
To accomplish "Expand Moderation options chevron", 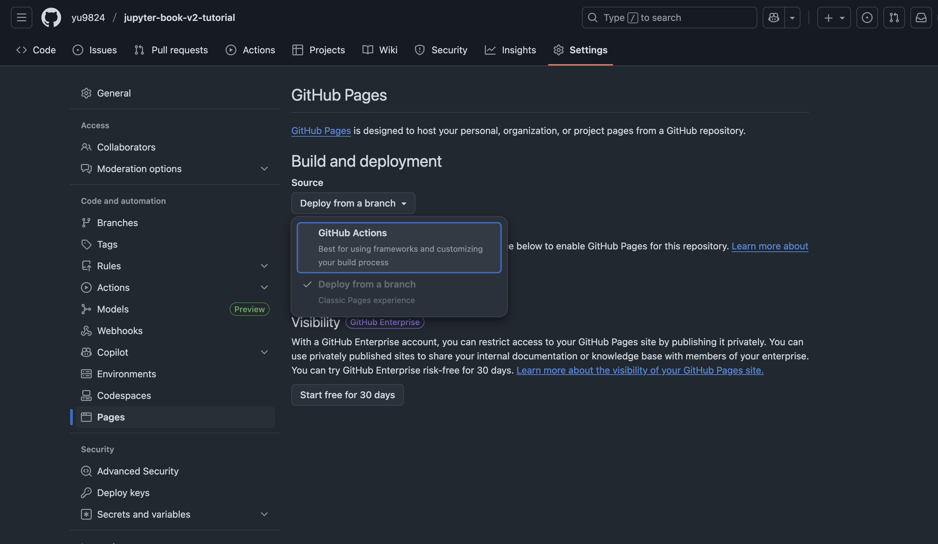I will 264,169.
